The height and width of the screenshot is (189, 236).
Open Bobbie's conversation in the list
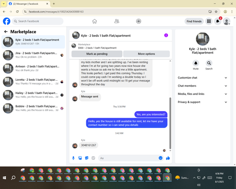(x=33, y=108)
